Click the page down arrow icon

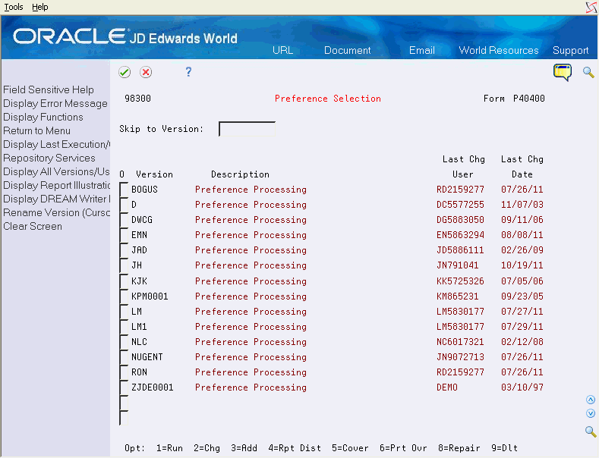pyautogui.click(x=591, y=413)
